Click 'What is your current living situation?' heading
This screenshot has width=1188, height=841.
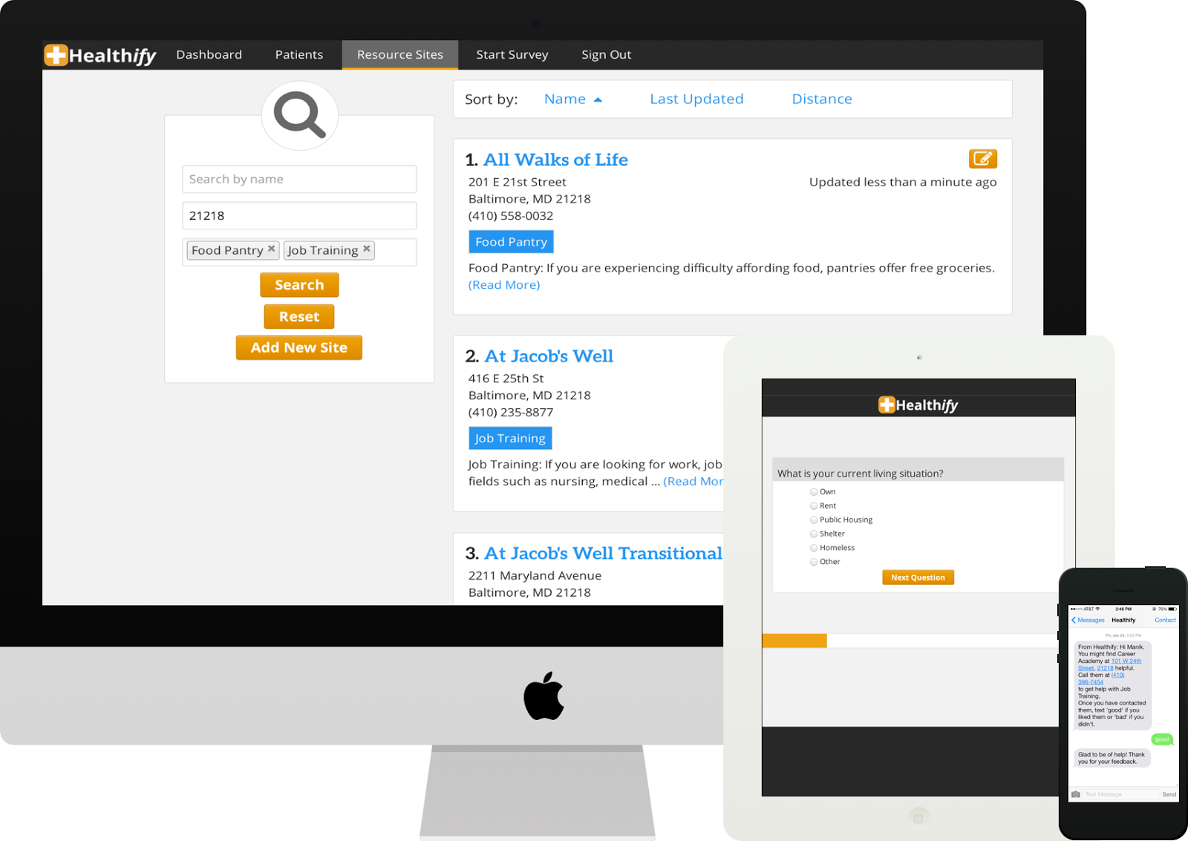[x=860, y=474]
